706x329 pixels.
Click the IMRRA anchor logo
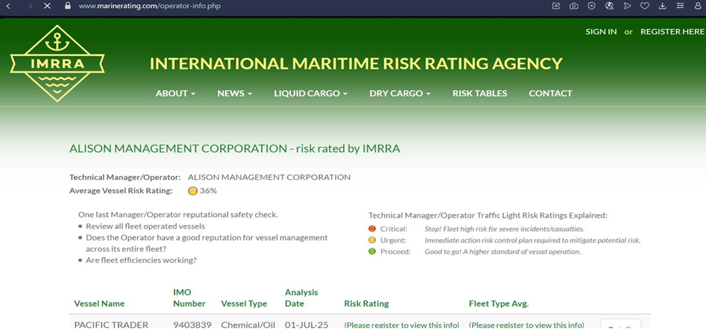57,63
